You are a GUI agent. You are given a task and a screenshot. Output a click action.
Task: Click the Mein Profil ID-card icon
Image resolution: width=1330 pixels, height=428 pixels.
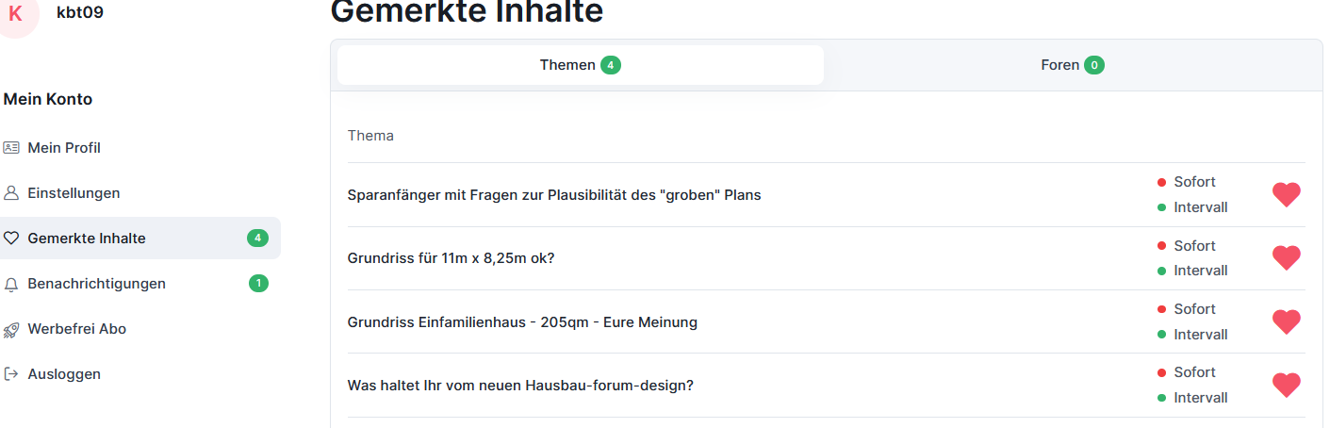(x=11, y=148)
